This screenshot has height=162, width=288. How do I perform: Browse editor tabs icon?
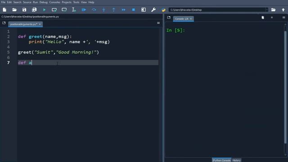tap(4, 23)
